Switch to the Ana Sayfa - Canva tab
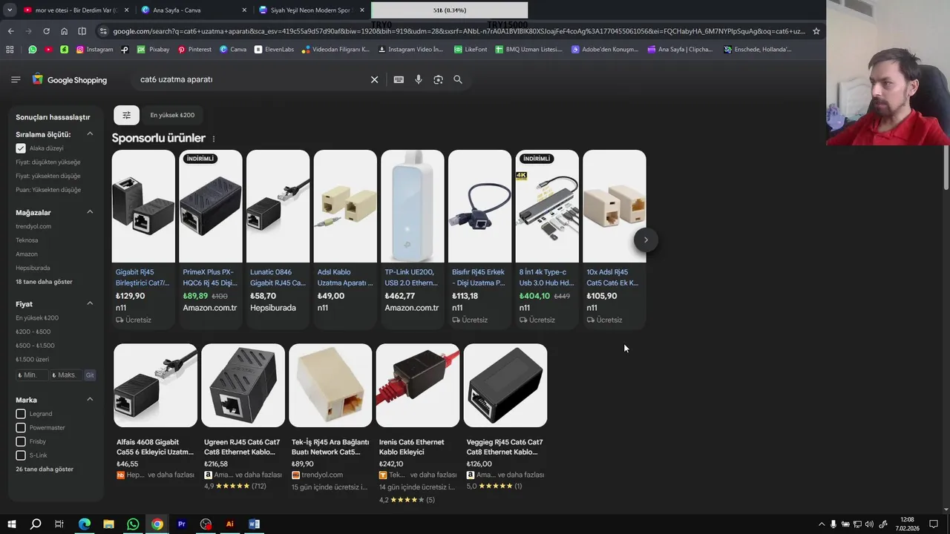The height and width of the screenshot is (534, 950). (191, 10)
